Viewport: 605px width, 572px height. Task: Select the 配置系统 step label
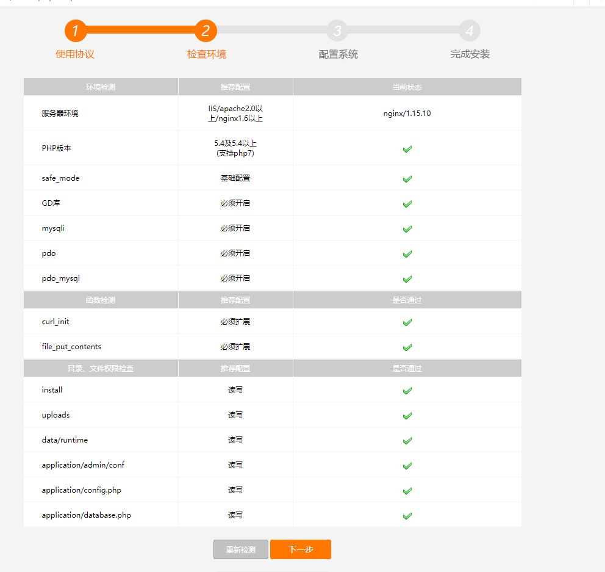338,54
